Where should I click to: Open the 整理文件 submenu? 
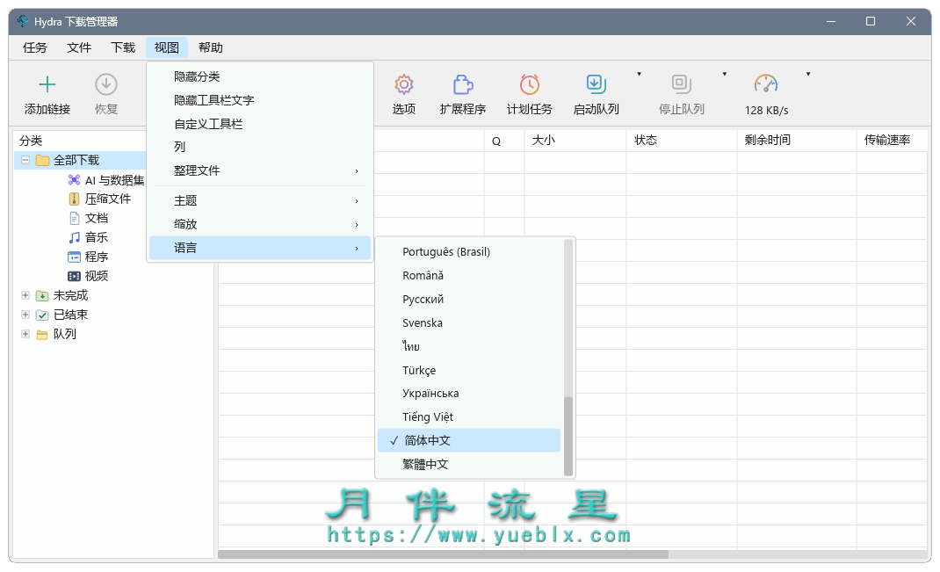click(x=260, y=170)
